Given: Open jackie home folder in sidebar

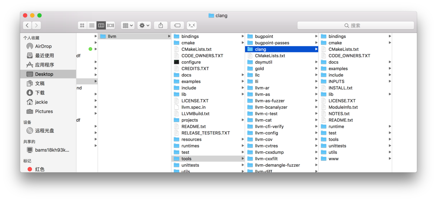Looking at the screenshot, I should point(48,102).
